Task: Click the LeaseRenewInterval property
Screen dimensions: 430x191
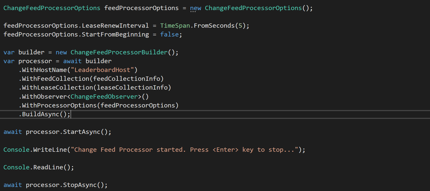Action: coord(115,26)
